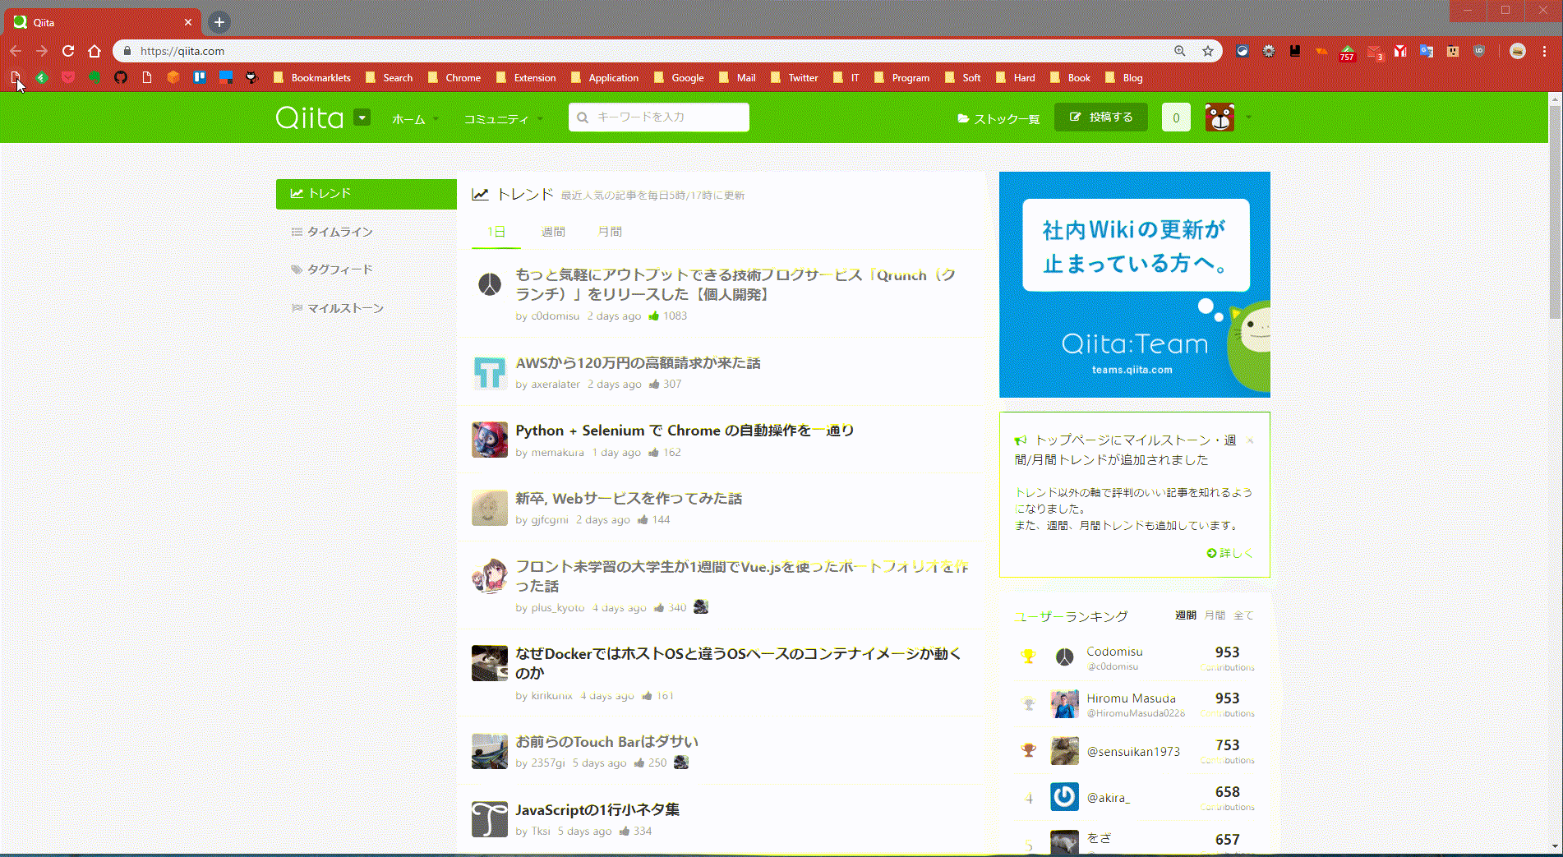The height and width of the screenshot is (857, 1563).
Task: Open Hiromu Masuda's ranking profile
Action: (1131, 698)
